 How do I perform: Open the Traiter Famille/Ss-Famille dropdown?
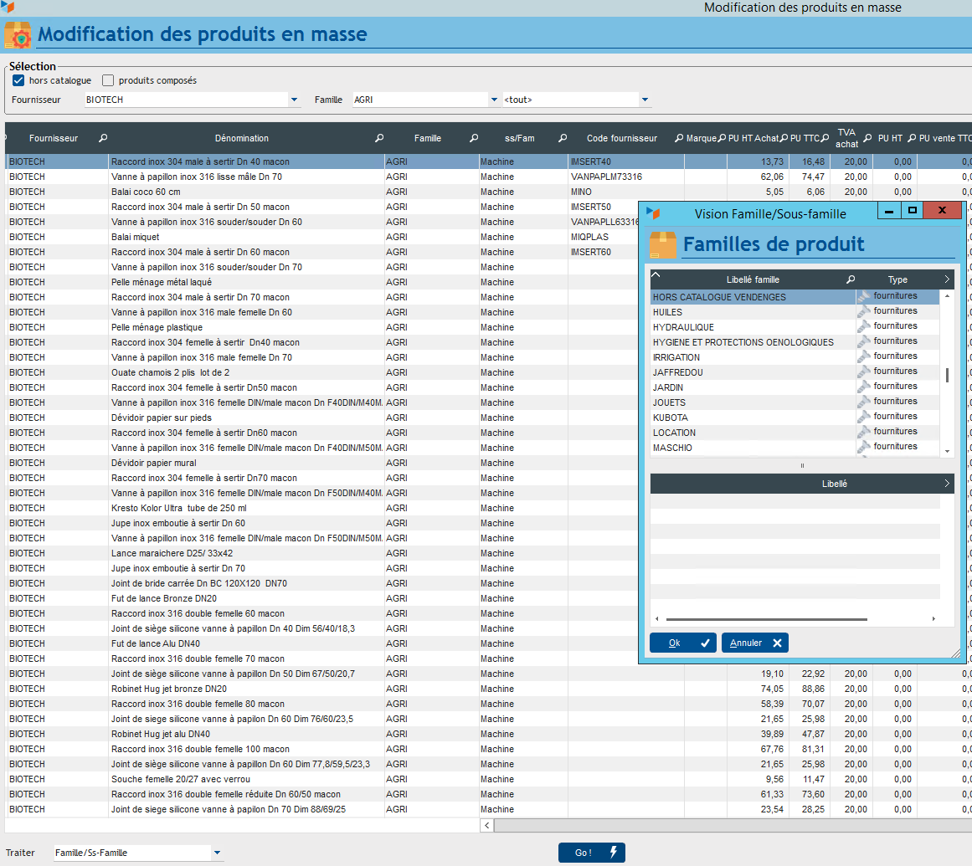point(218,853)
